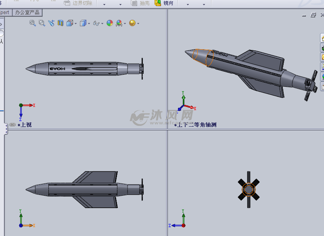Image resolution: width=324 pixels, height=236 pixels.
Task: Expand the Display Style dropdown arrow
Action: coord(89,23)
